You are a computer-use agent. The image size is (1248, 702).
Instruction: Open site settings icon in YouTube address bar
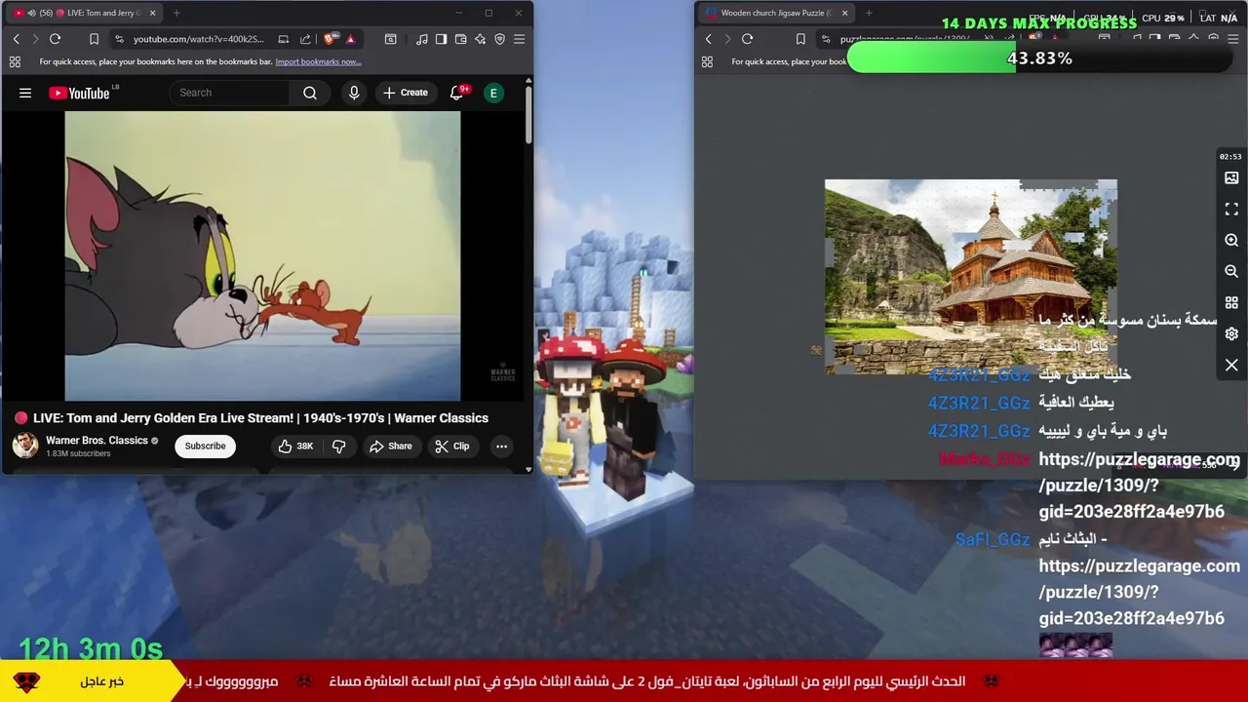119,39
